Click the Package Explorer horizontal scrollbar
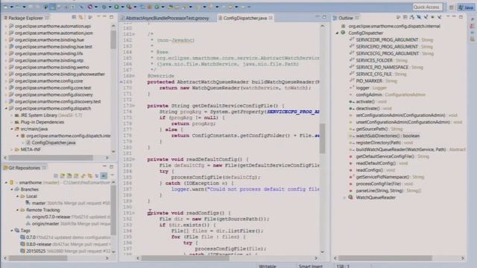 [x=51, y=158]
